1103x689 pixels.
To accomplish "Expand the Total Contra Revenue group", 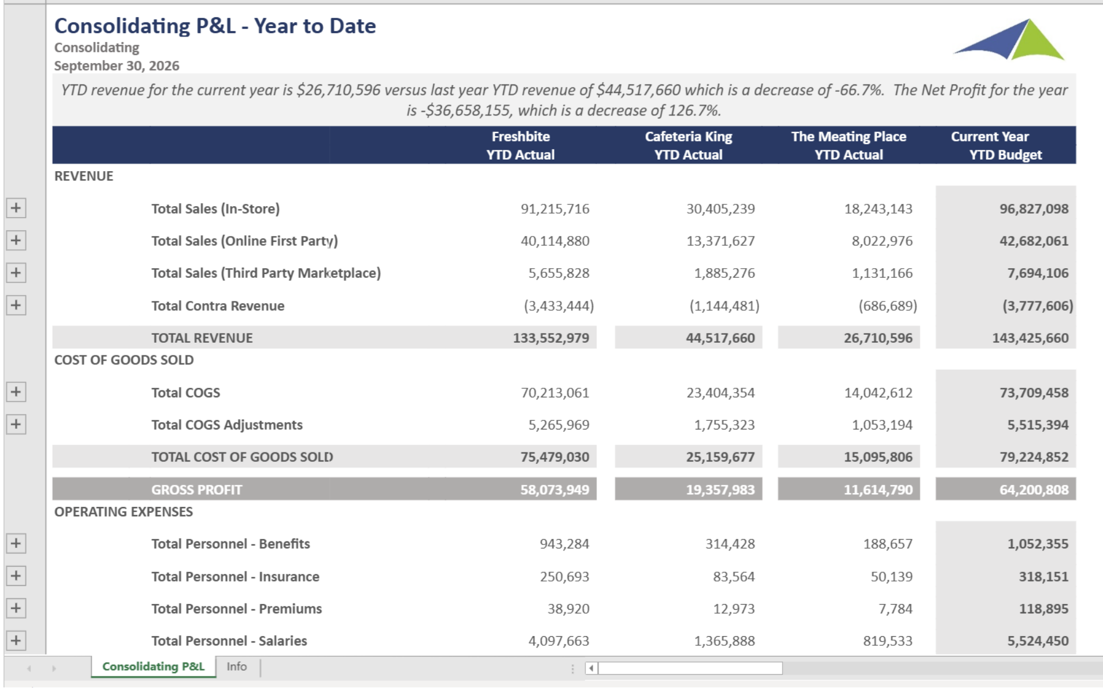I will pyautogui.click(x=16, y=305).
